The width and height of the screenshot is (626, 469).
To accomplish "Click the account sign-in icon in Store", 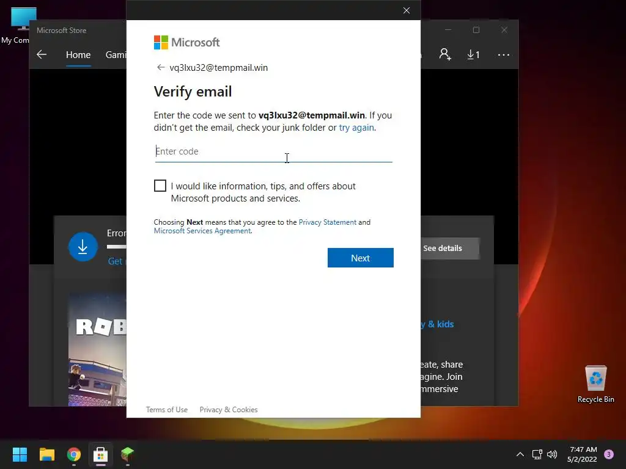I will 445,54.
